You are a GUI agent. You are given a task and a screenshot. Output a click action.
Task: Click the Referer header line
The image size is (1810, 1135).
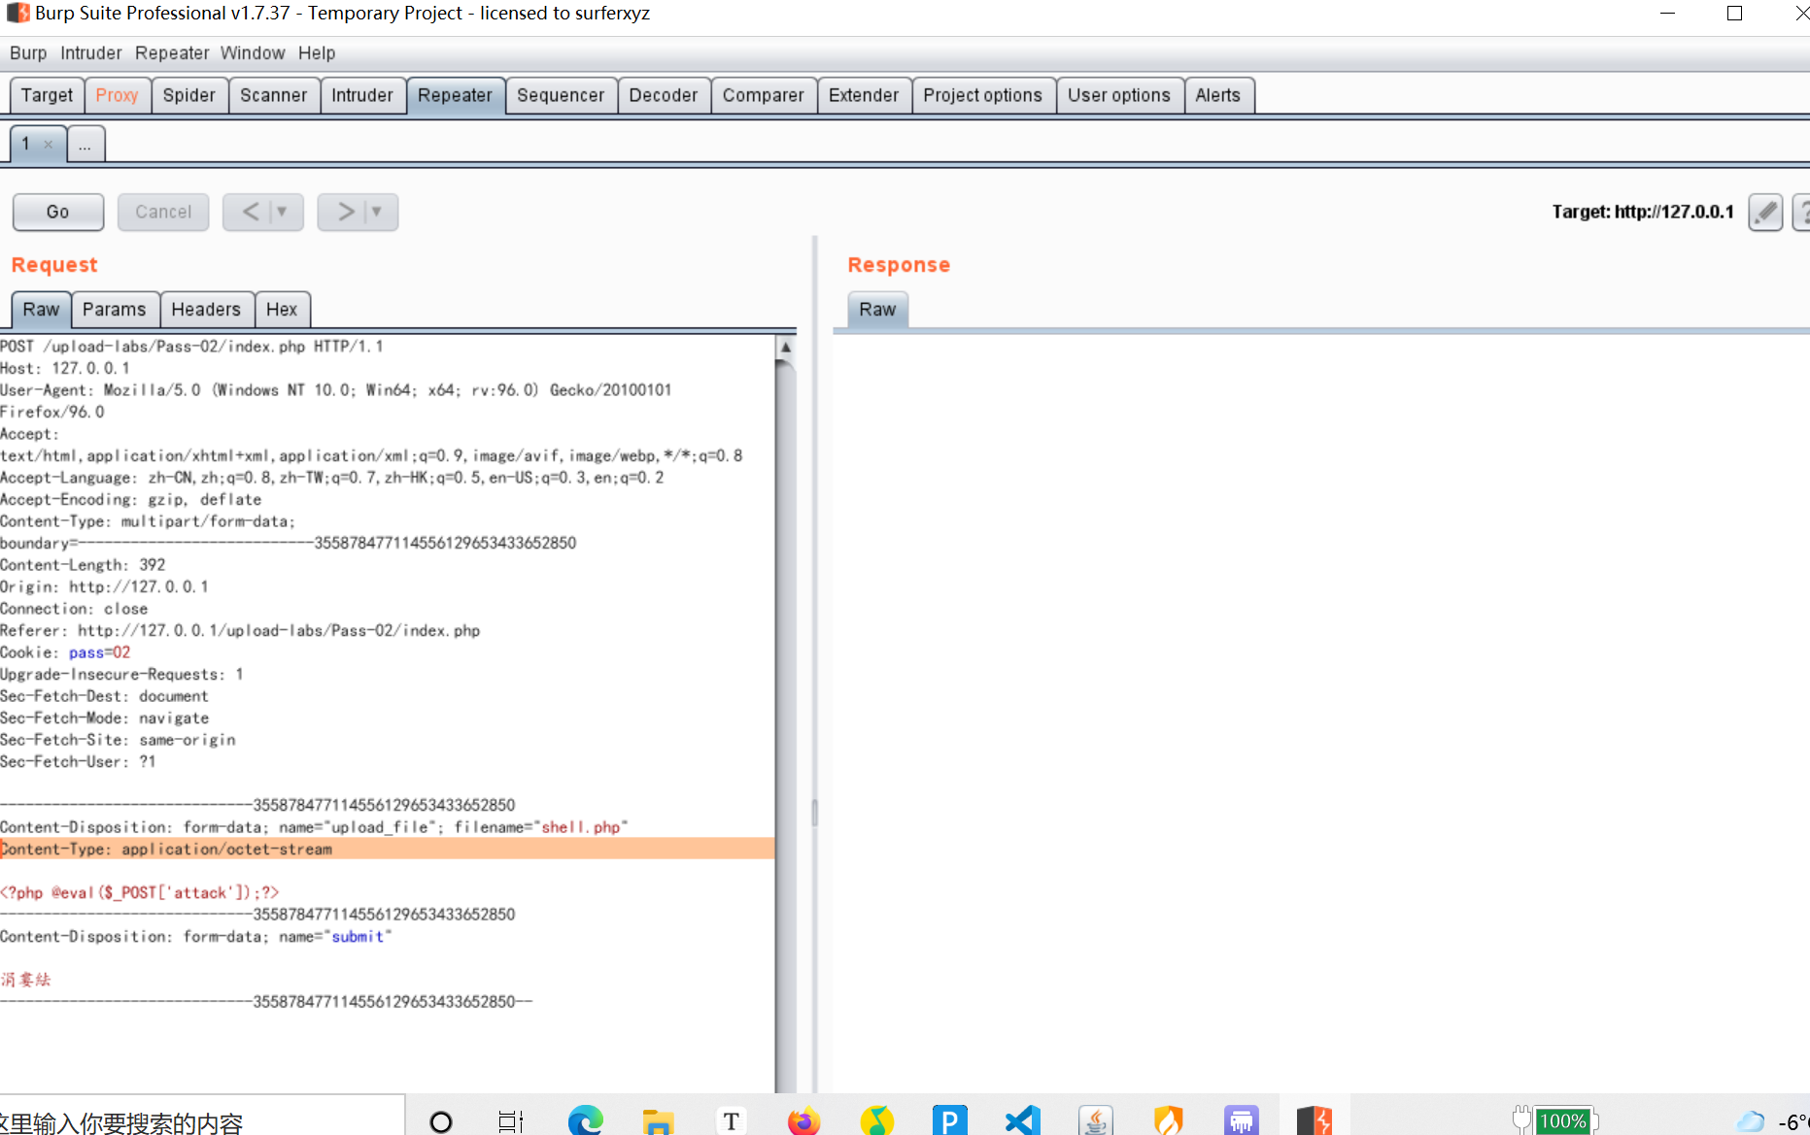[240, 631]
